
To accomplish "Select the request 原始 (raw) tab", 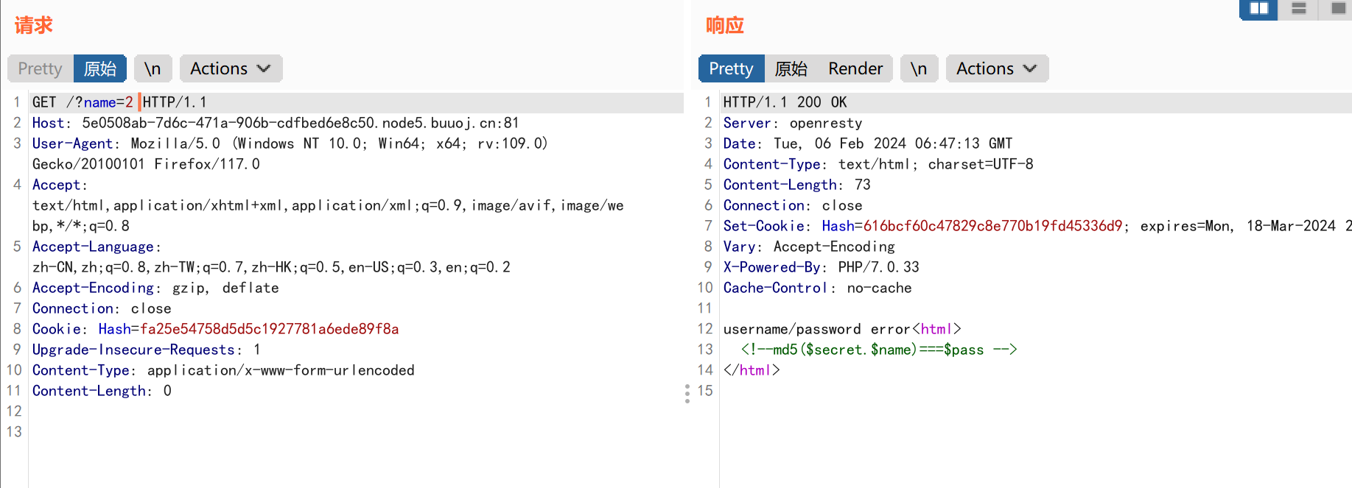I will [100, 68].
